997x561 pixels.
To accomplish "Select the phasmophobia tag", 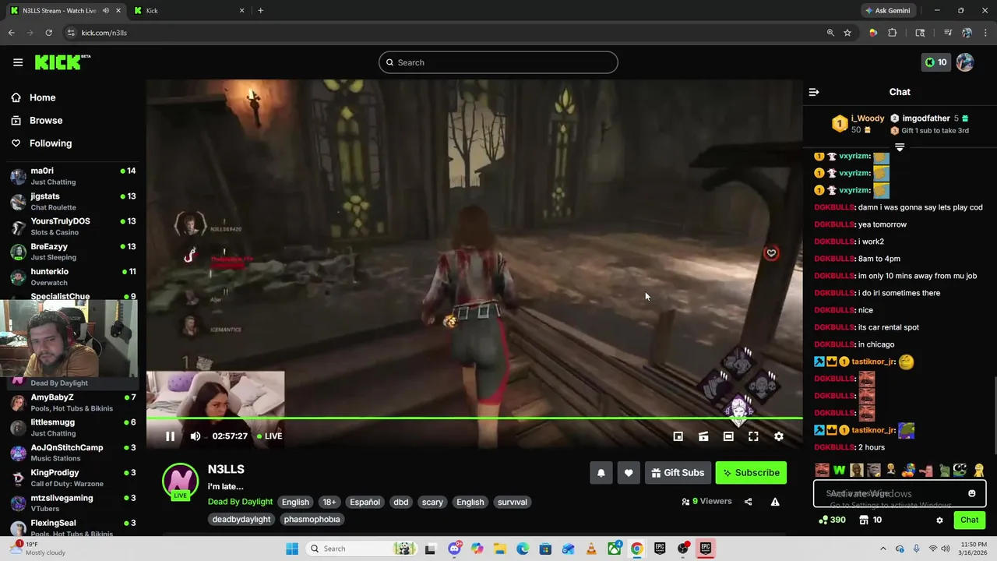I will click(x=312, y=520).
